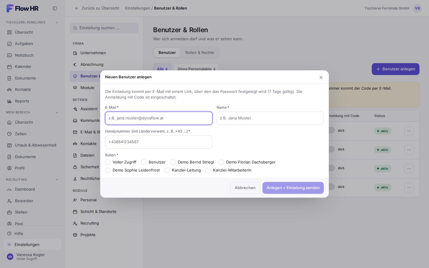429x268 pixels.
Task: Go back via Zurück zu Übersicht
Action: pos(97,8)
